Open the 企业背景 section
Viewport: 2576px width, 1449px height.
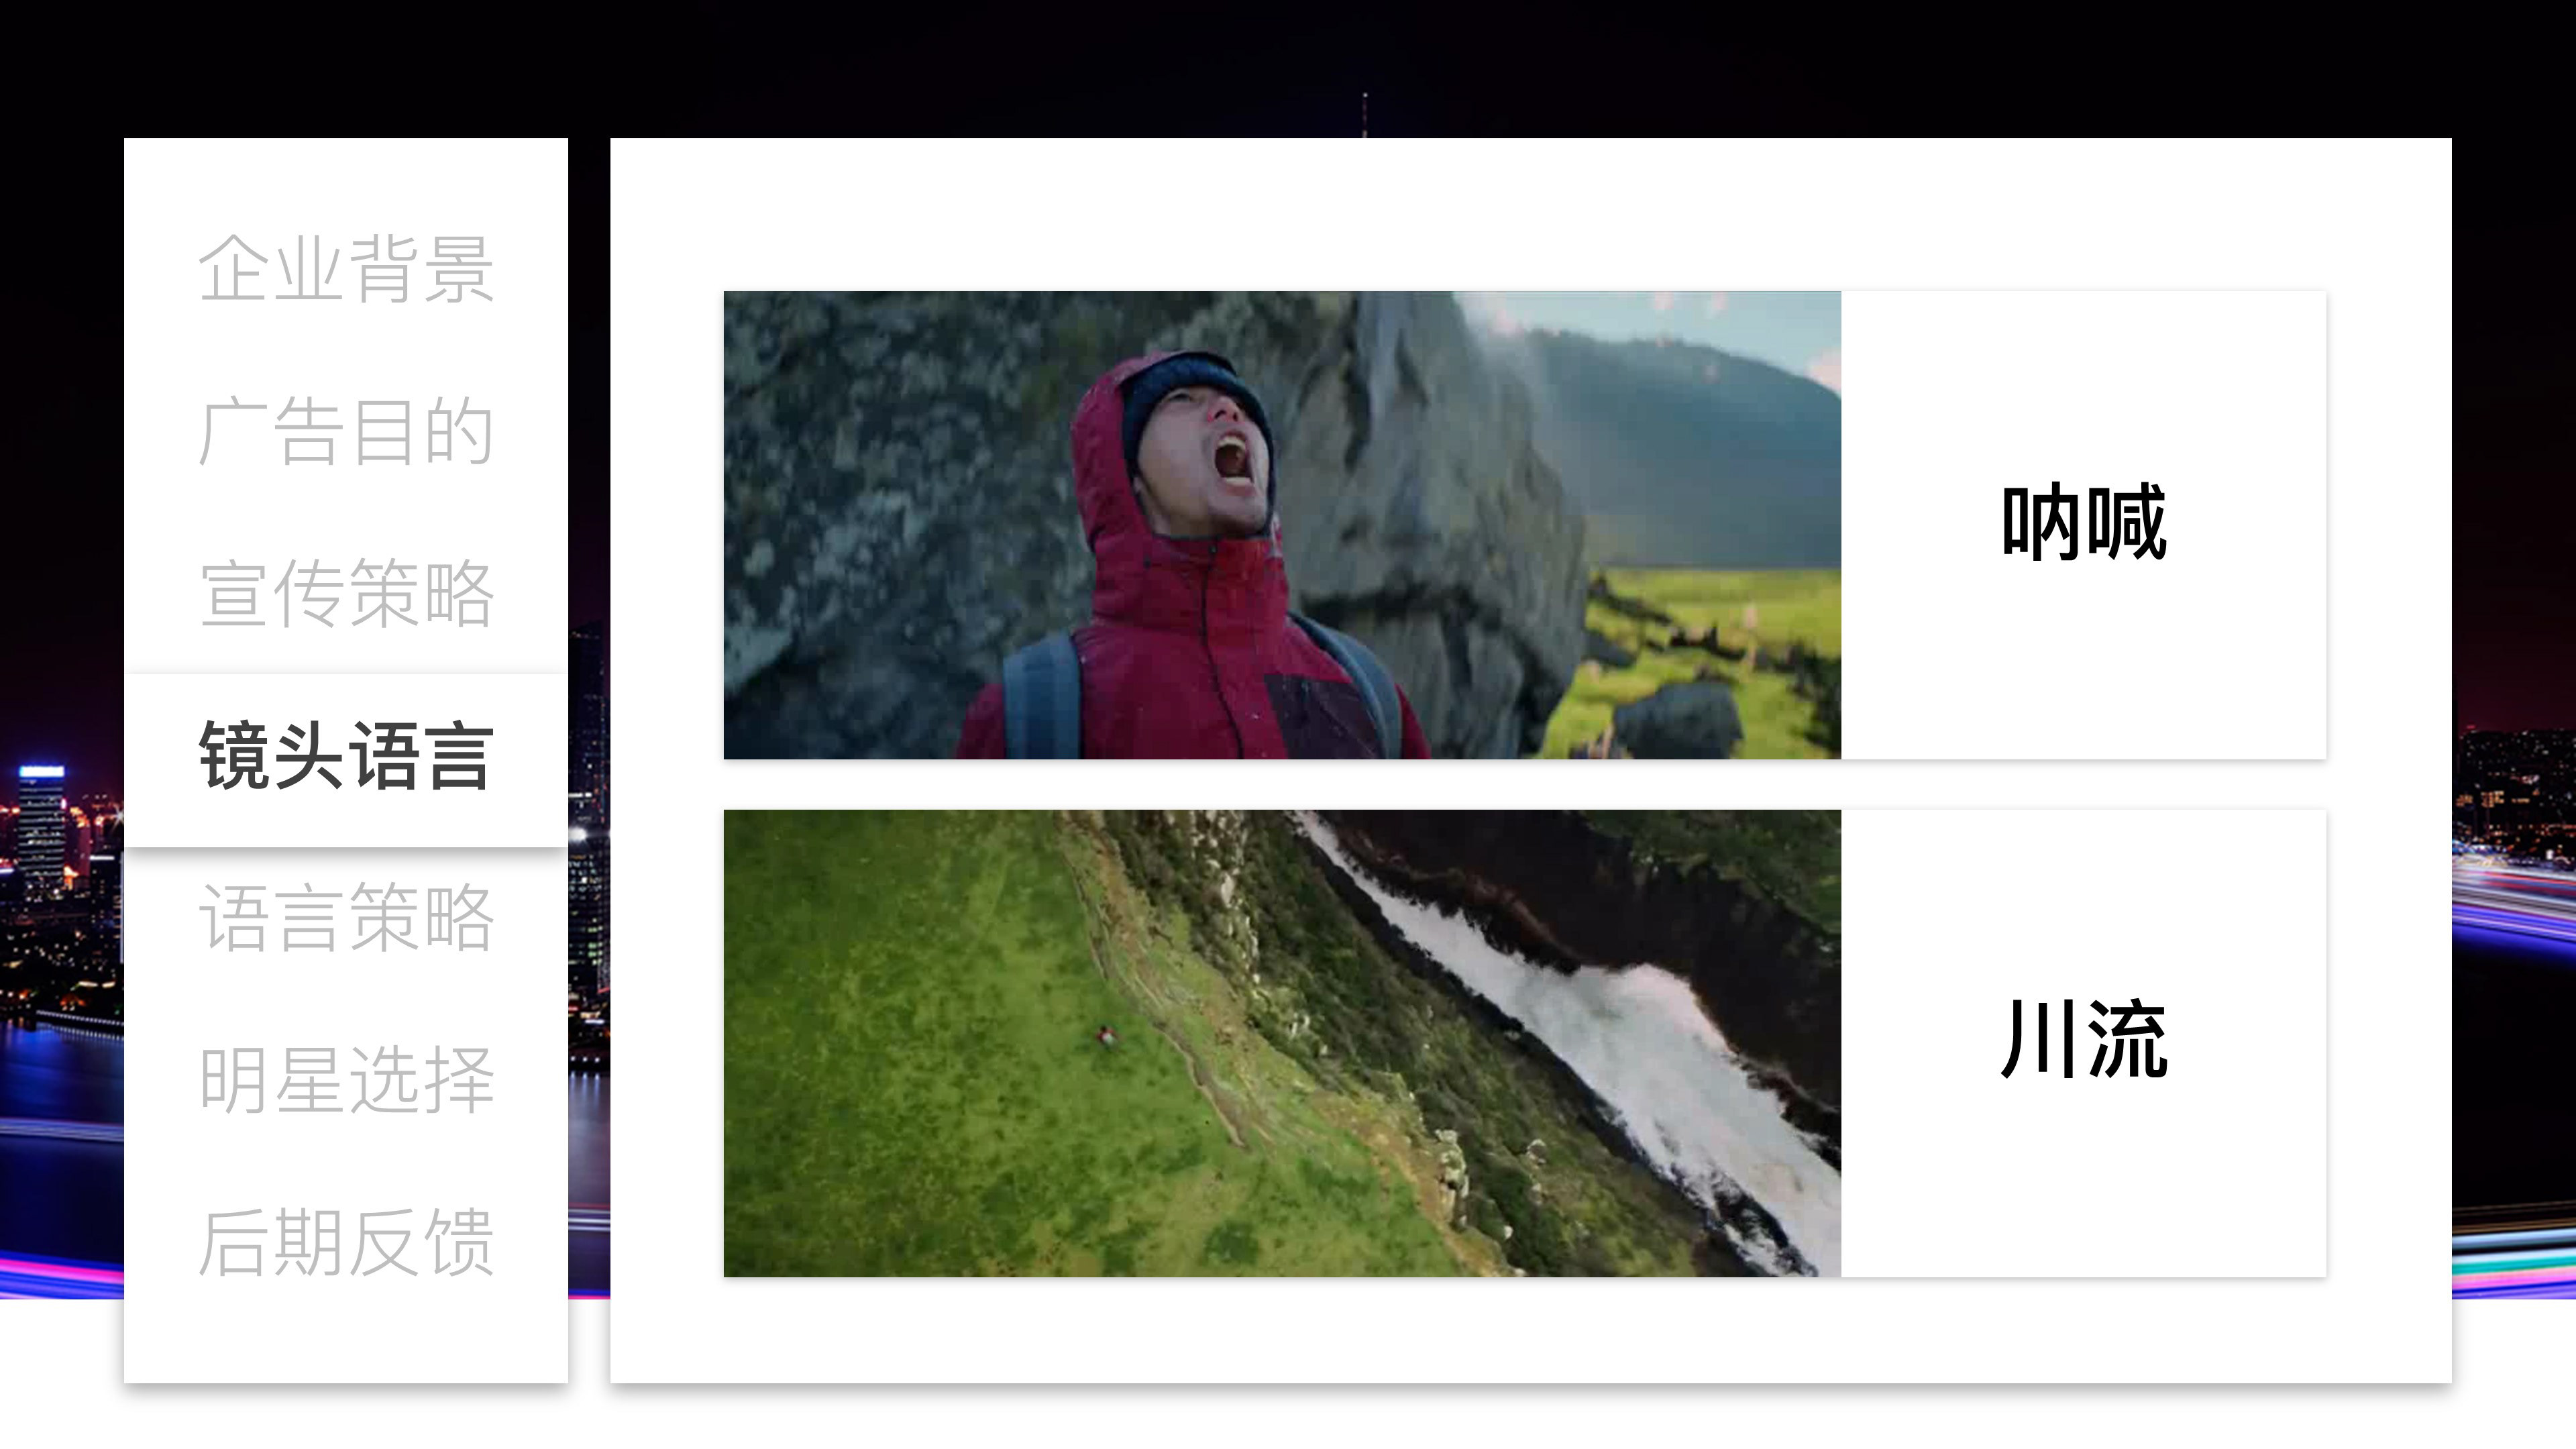point(346,268)
